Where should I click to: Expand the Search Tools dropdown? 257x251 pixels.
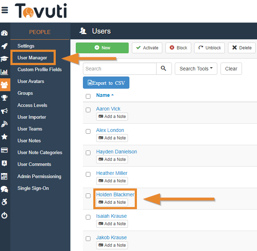(196, 69)
